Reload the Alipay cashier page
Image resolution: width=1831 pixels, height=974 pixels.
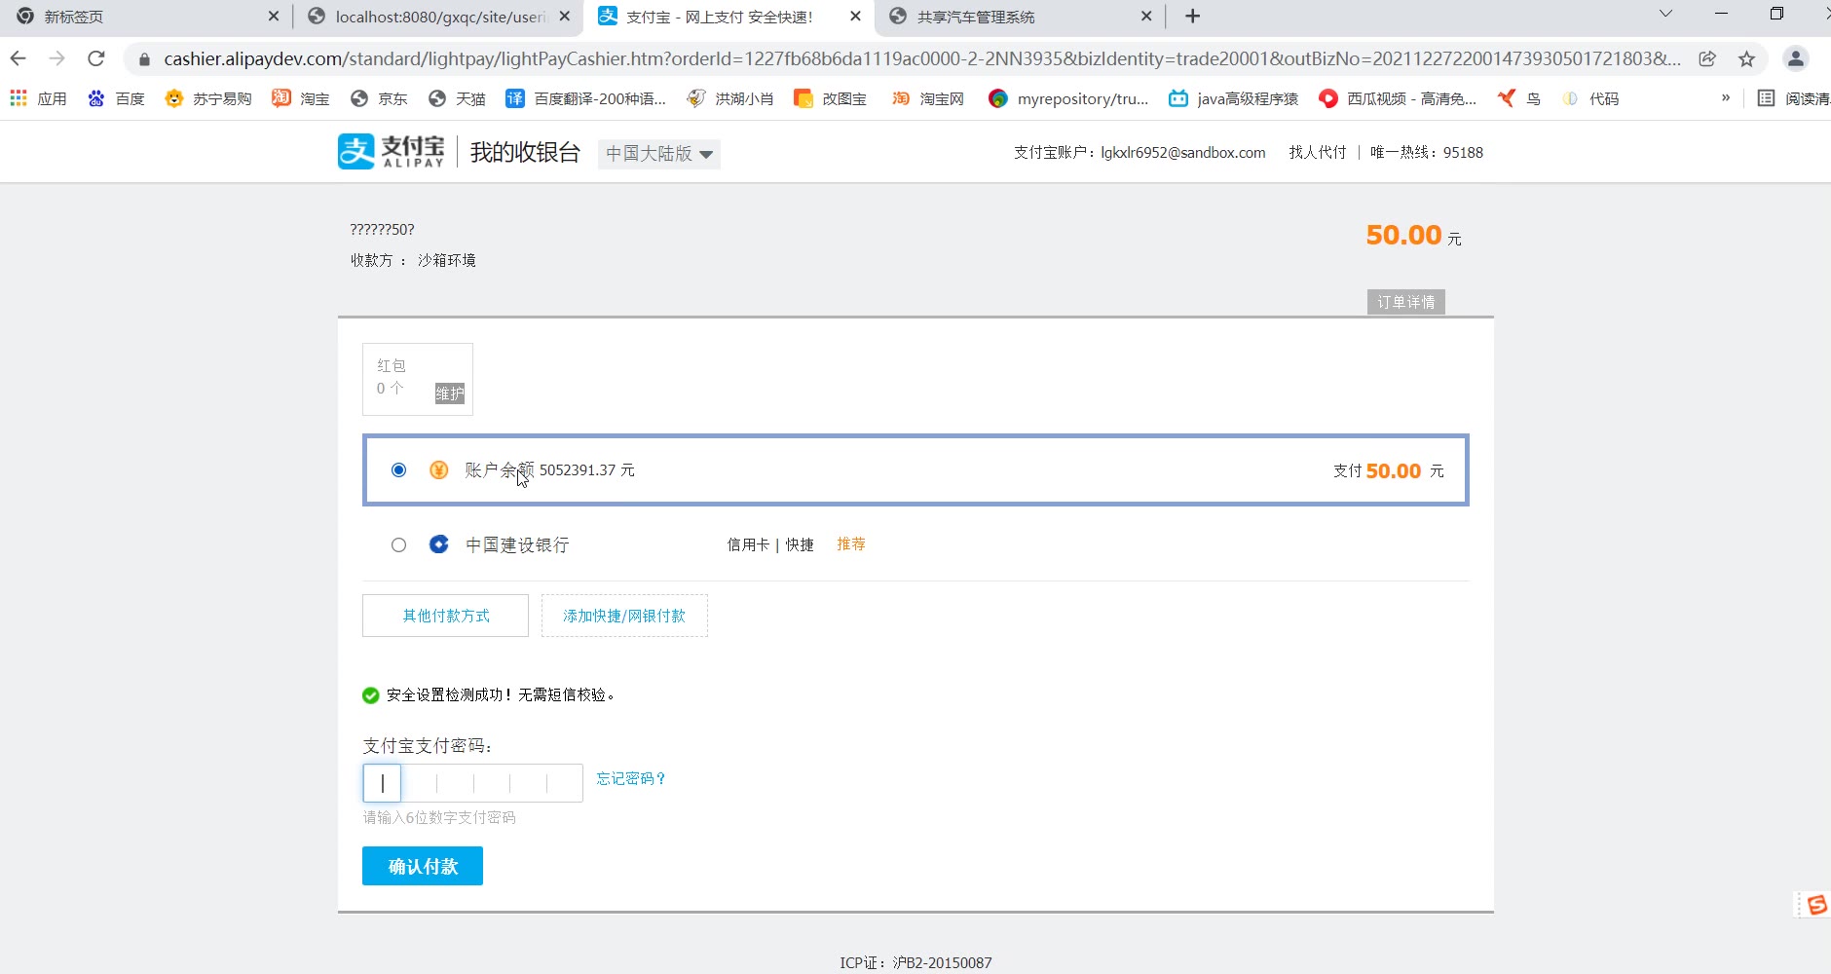coord(95,58)
